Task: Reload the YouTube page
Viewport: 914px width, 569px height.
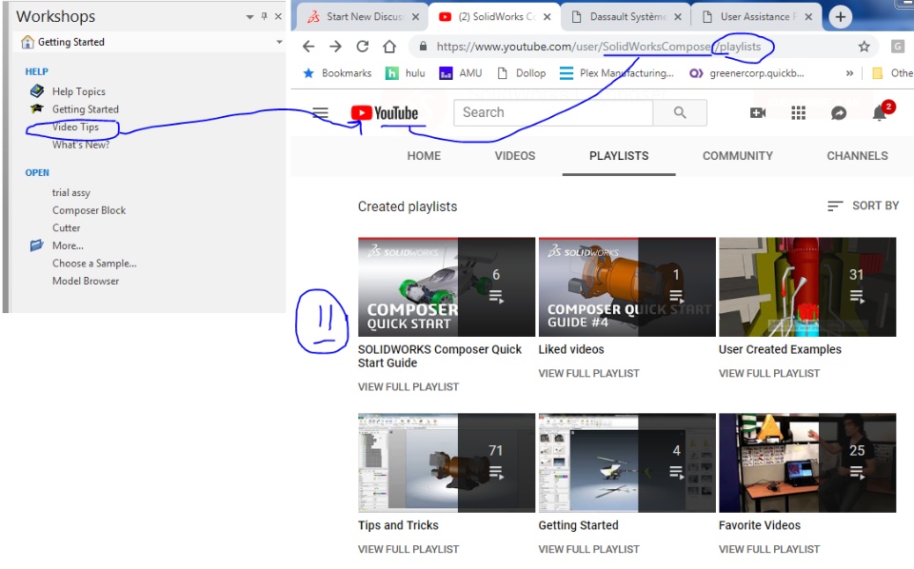Action: (x=363, y=46)
